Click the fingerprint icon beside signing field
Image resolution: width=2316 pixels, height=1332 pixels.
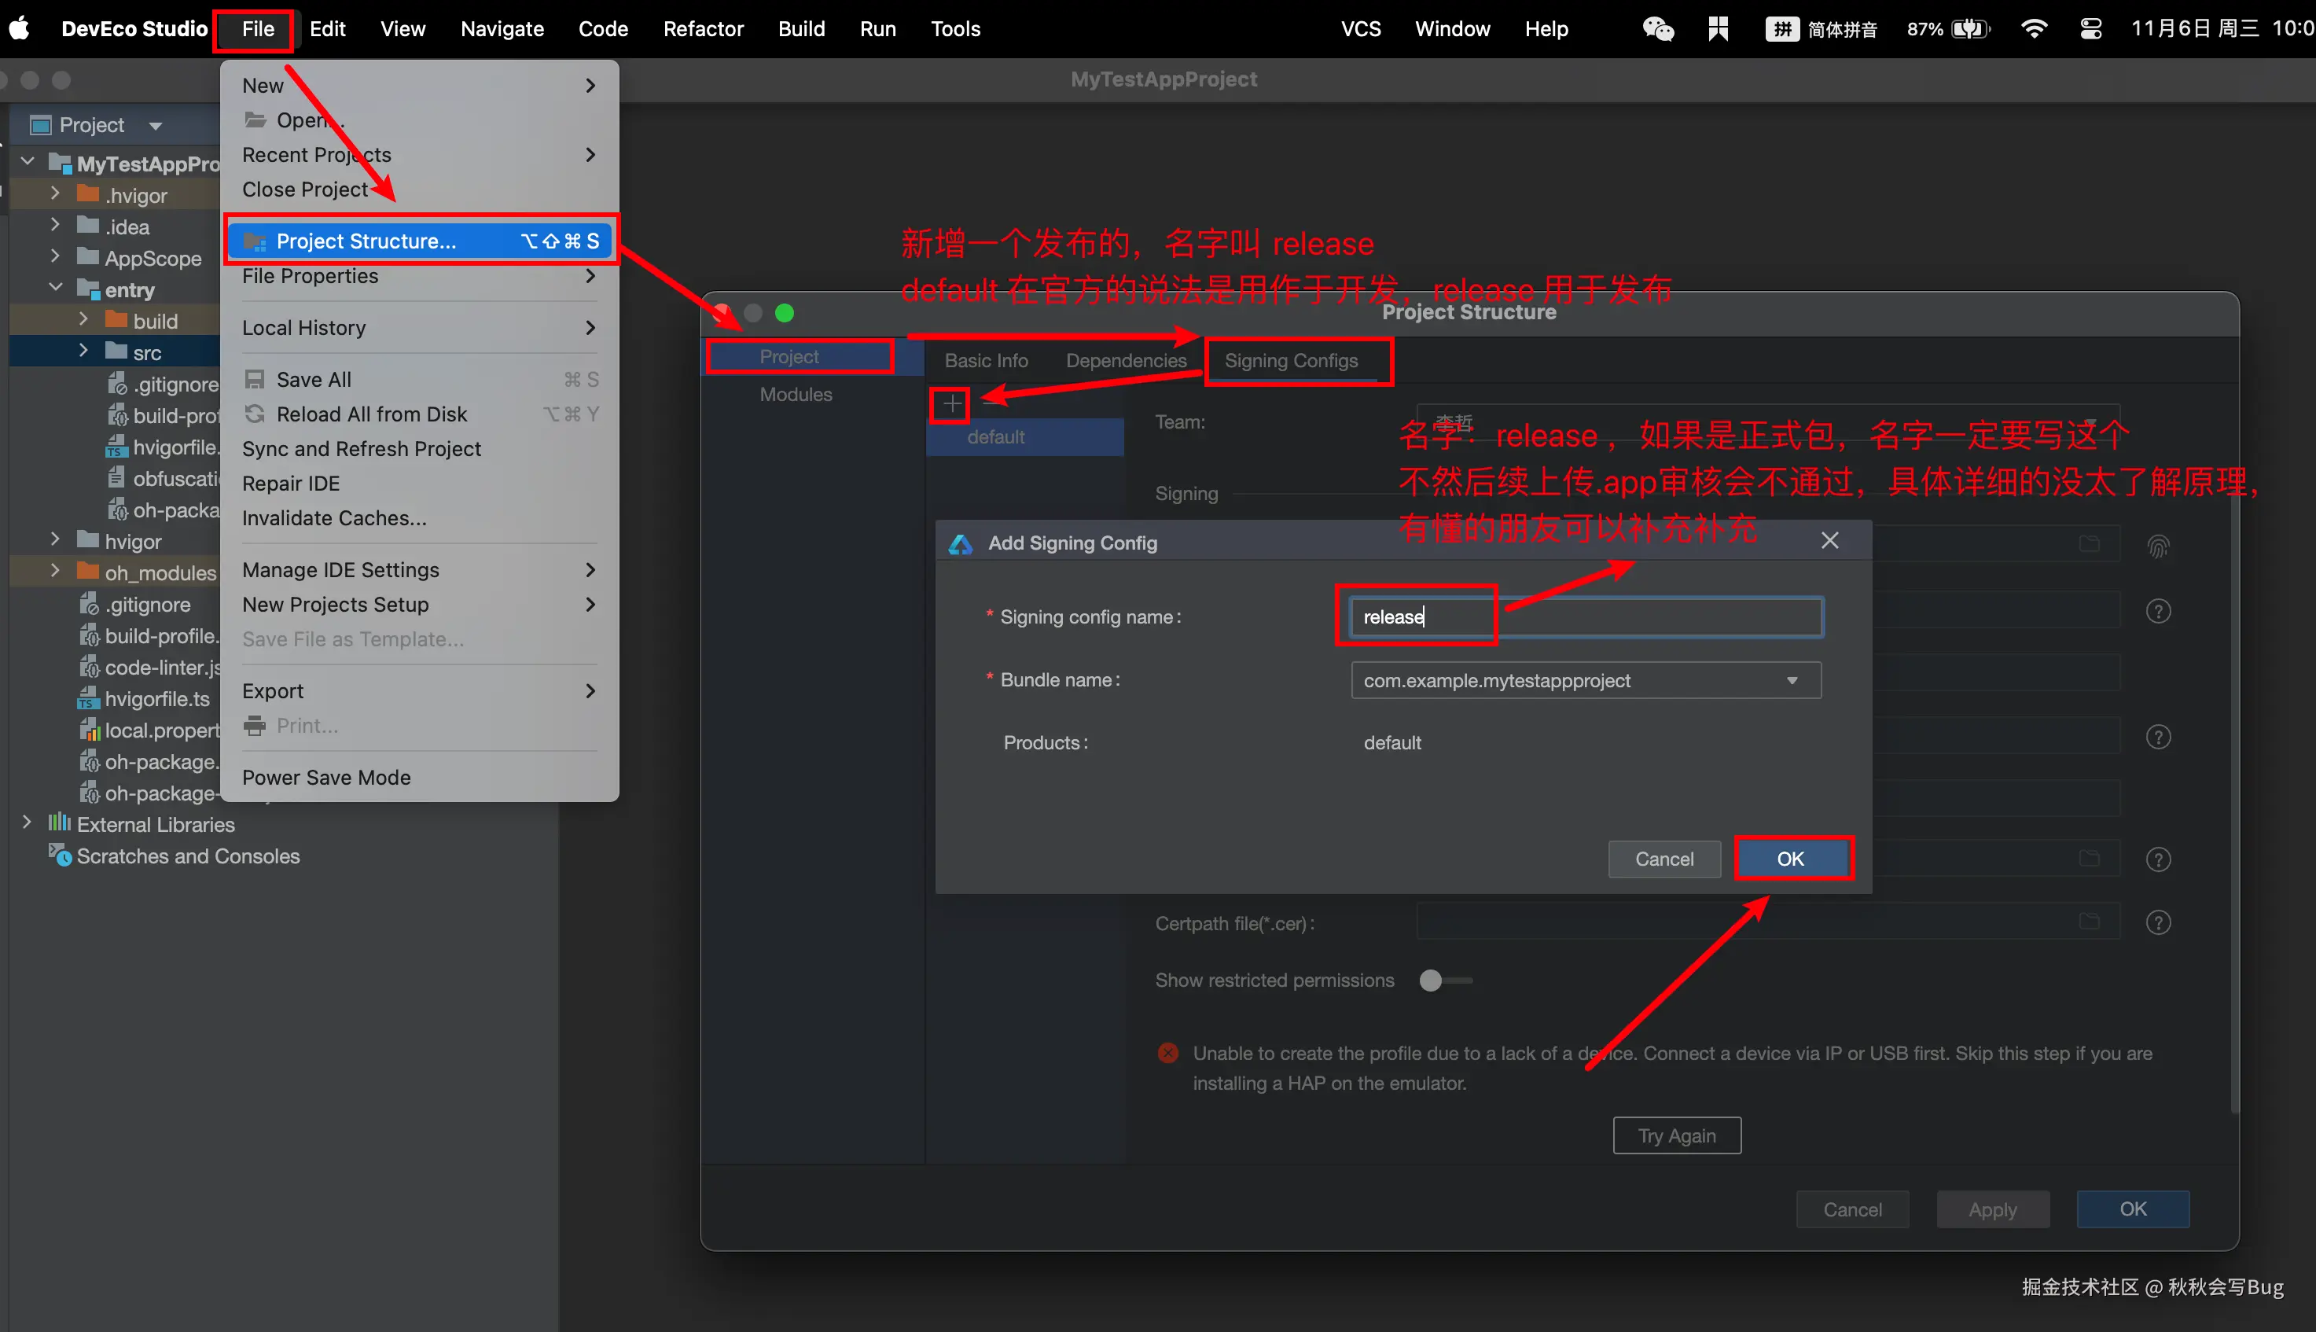[2158, 547]
